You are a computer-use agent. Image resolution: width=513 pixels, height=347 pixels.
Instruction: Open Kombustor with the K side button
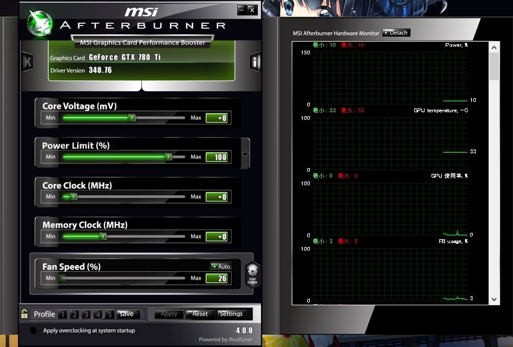click(x=27, y=62)
